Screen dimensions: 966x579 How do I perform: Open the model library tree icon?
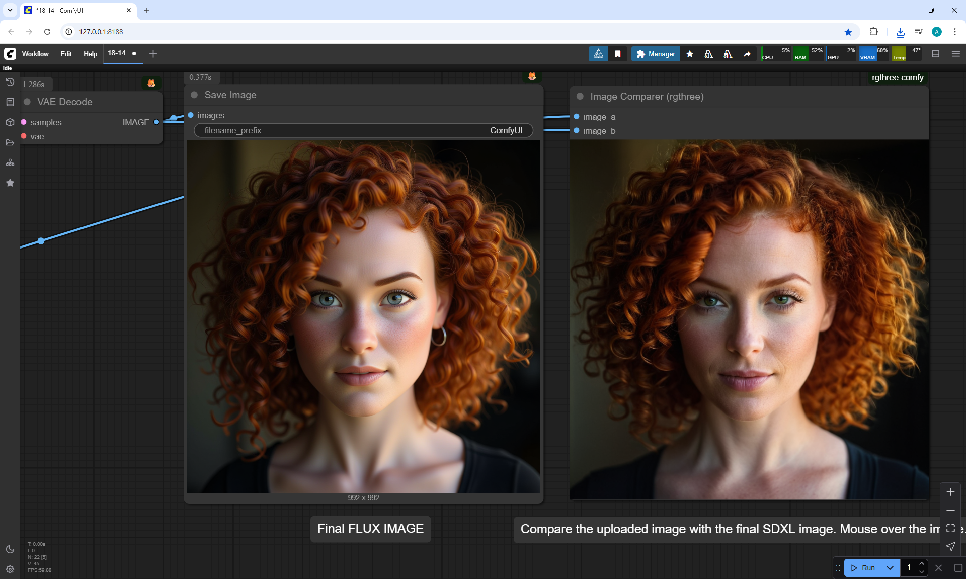[10, 162]
